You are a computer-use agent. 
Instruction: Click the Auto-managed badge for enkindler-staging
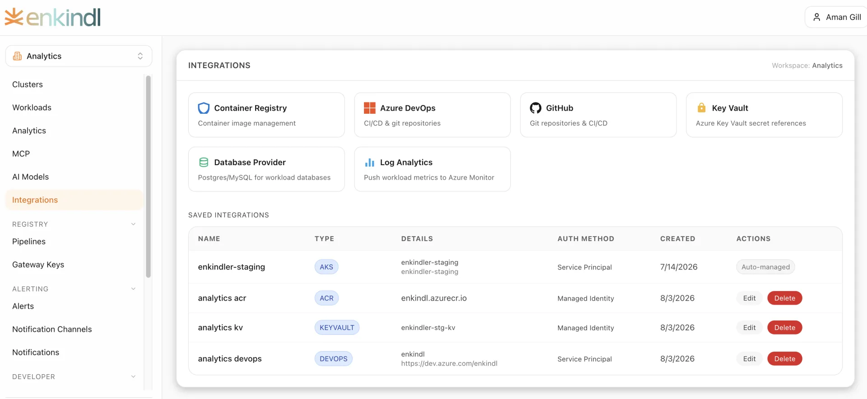coord(765,267)
